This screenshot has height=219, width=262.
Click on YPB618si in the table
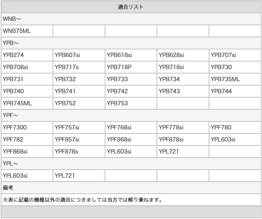131,55
